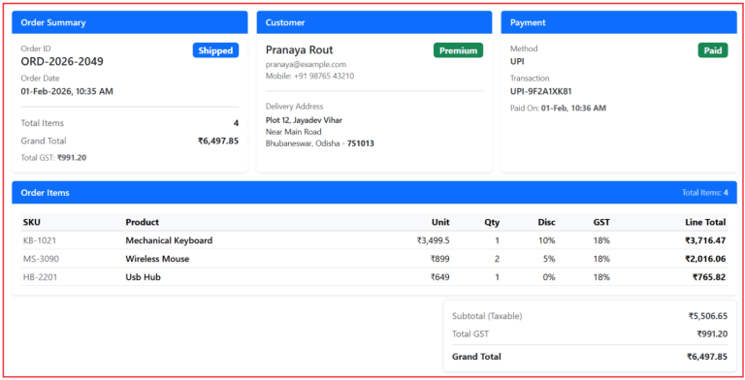Select the Order Items section header

click(374, 192)
